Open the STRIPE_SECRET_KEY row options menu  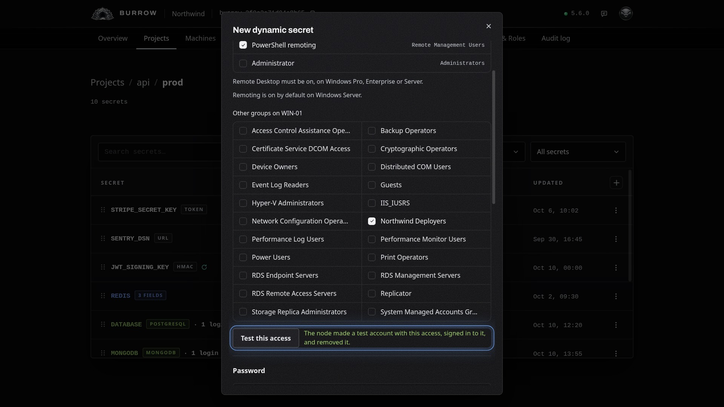pyautogui.click(x=616, y=210)
